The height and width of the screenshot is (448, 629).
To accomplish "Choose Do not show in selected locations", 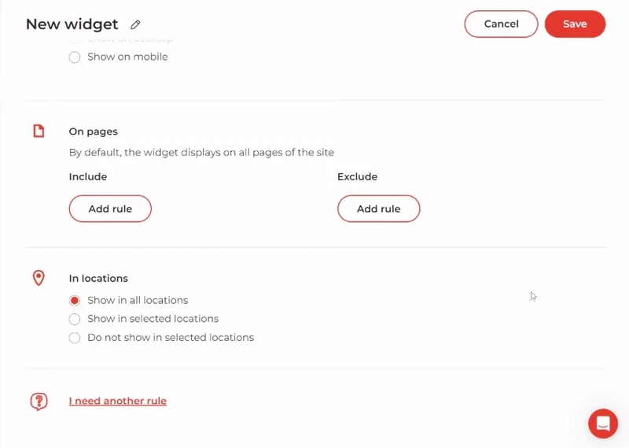I will tap(75, 338).
